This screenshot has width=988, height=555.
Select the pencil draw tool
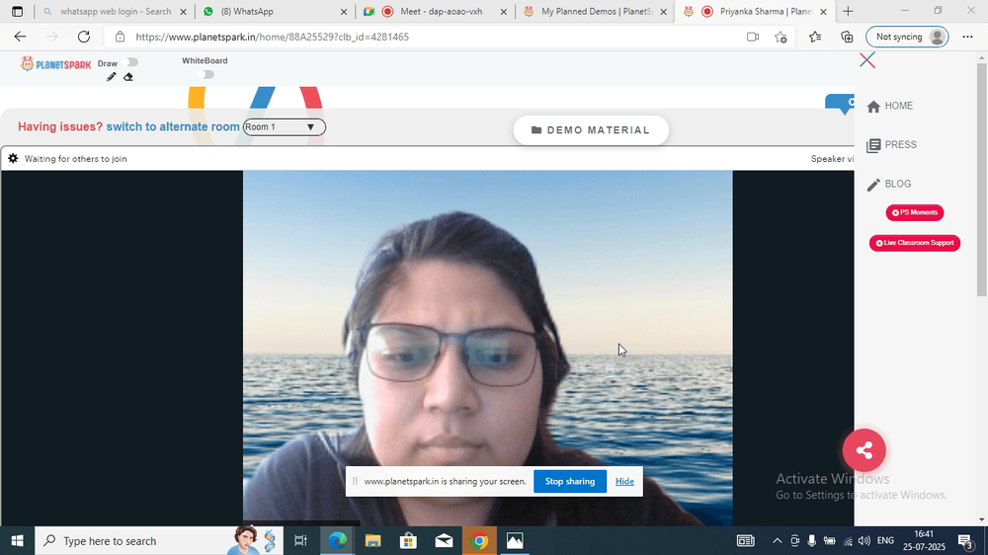(112, 77)
